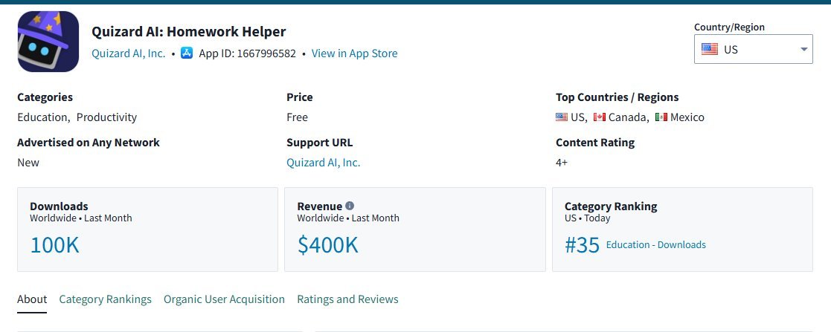Image resolution: width=831 pixels, height=332 pixels.
Task: Go to the Ratings and Reviews tab
Action: 347,299
